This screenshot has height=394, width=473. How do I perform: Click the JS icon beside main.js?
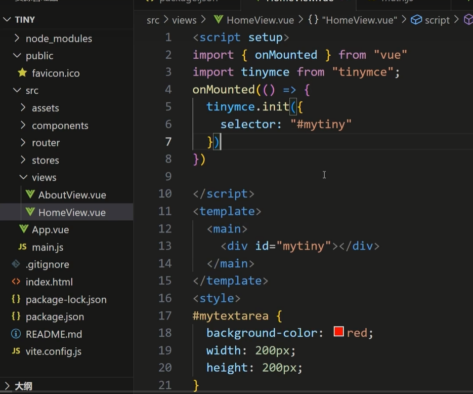coord(22,247)
